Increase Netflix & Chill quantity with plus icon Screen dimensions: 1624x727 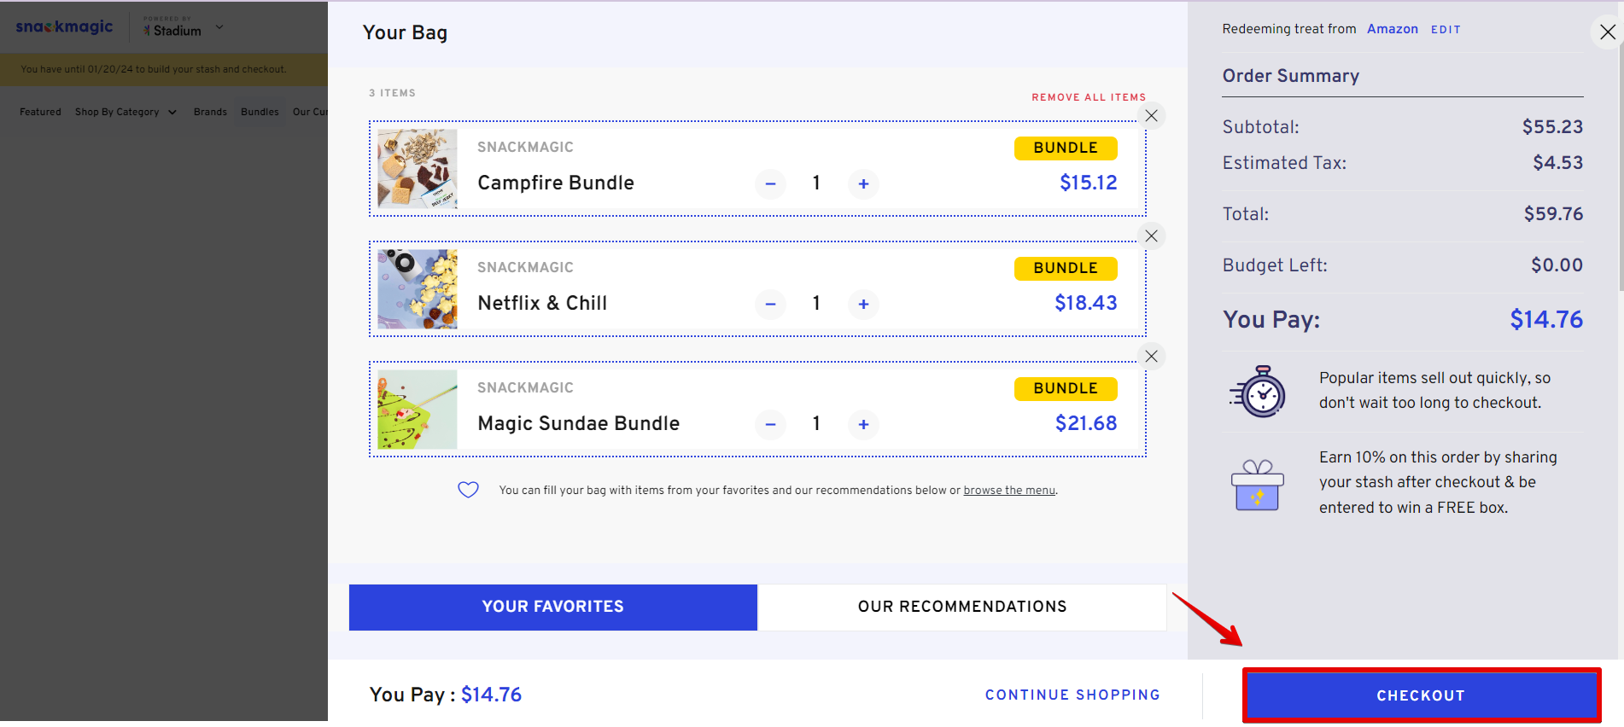[x=863, y=304]
